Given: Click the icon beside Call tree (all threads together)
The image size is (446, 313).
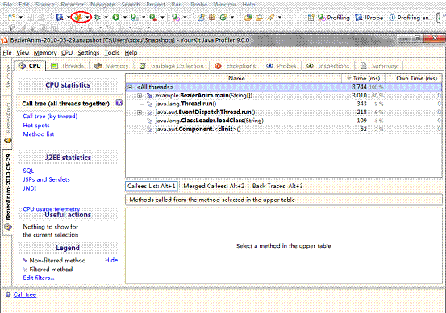Looking at the screenshot, I should [119, 103].
